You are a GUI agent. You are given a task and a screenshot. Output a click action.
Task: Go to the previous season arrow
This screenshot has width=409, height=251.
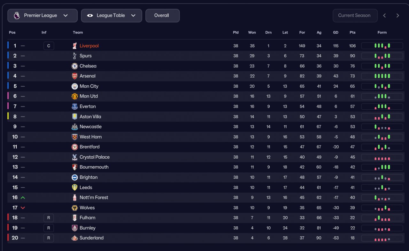point(384,16)
